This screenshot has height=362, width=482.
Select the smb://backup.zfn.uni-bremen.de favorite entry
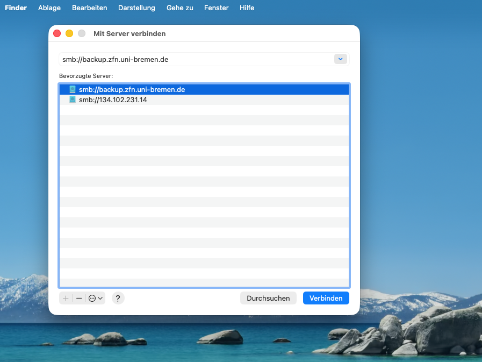pos(132,90)
